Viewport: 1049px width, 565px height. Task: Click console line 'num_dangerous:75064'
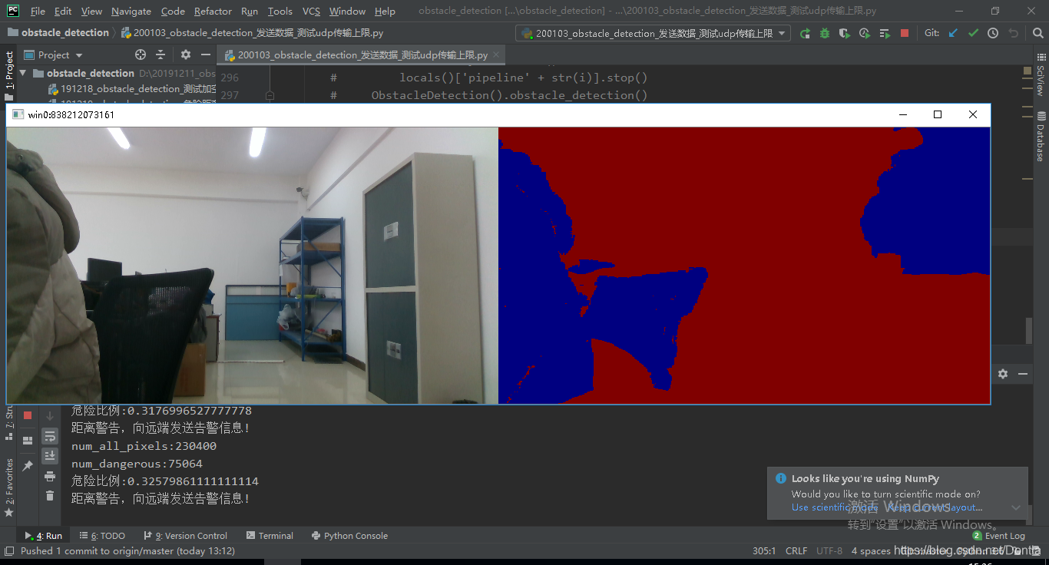click(x=137, y=464)
